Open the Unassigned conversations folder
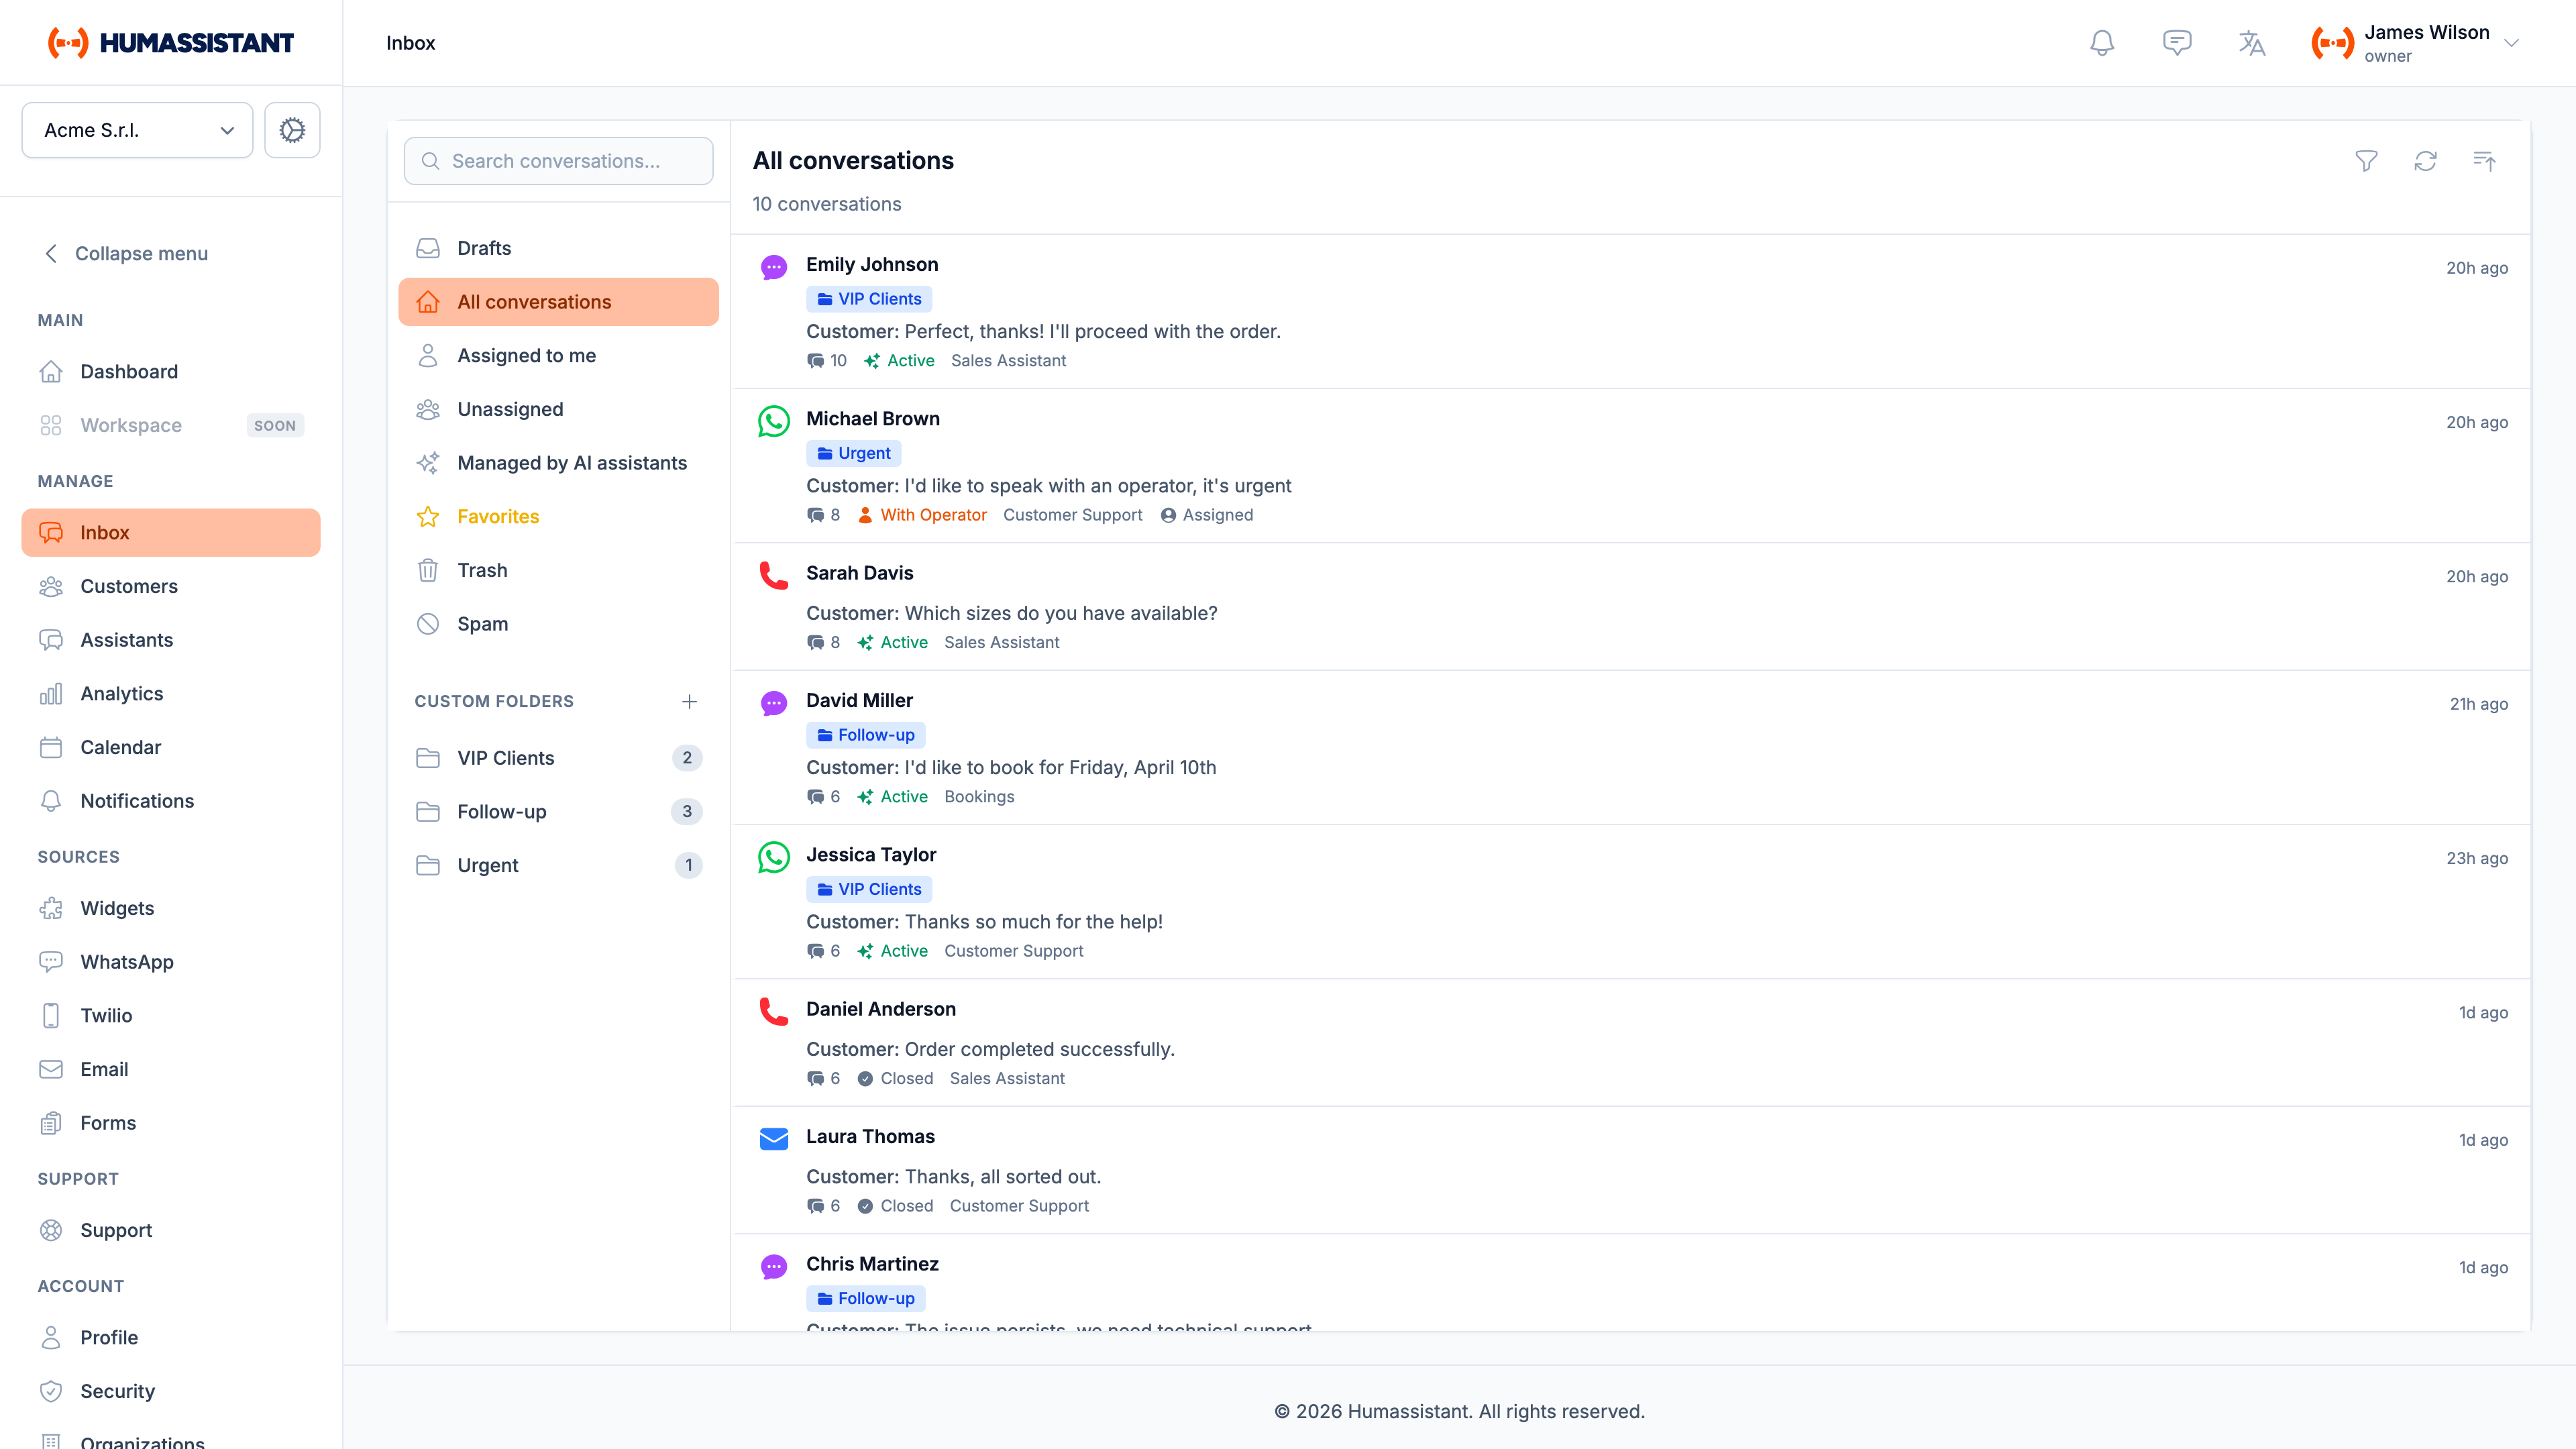2576x1449 pixels. pyautogui.click(x=510, y=409)
